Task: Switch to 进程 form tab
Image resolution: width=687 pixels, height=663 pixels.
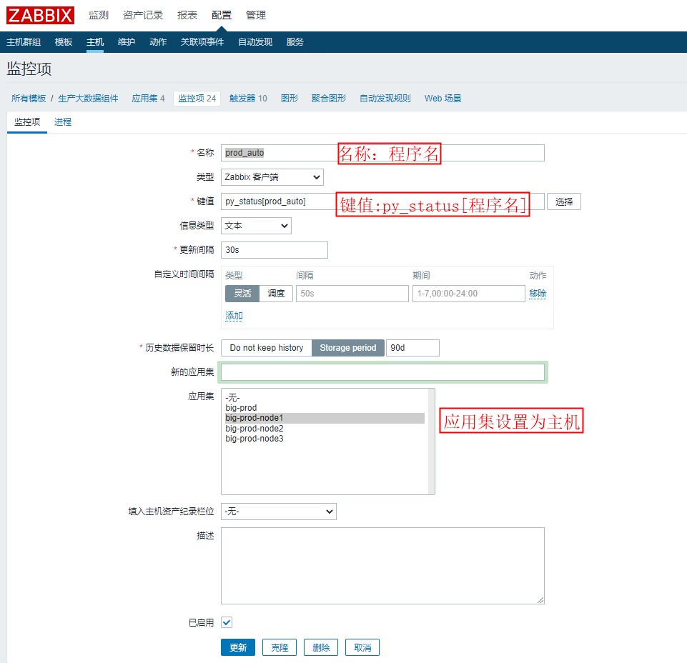Action: (x=63, y=122)
